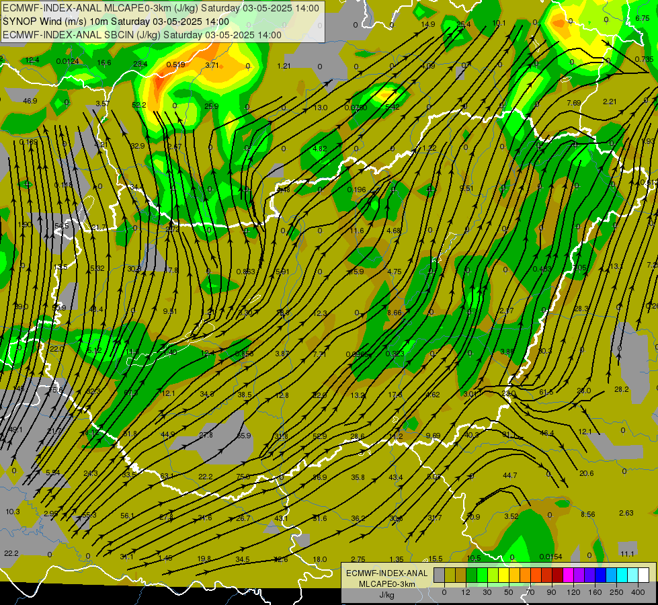Image resolution: width=658 pixels, height=605 pixels.
Task: Click the map value 63.1
Action: 167,476
